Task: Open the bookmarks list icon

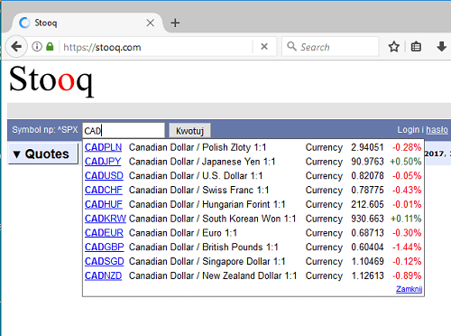Action: pos(416,47)
